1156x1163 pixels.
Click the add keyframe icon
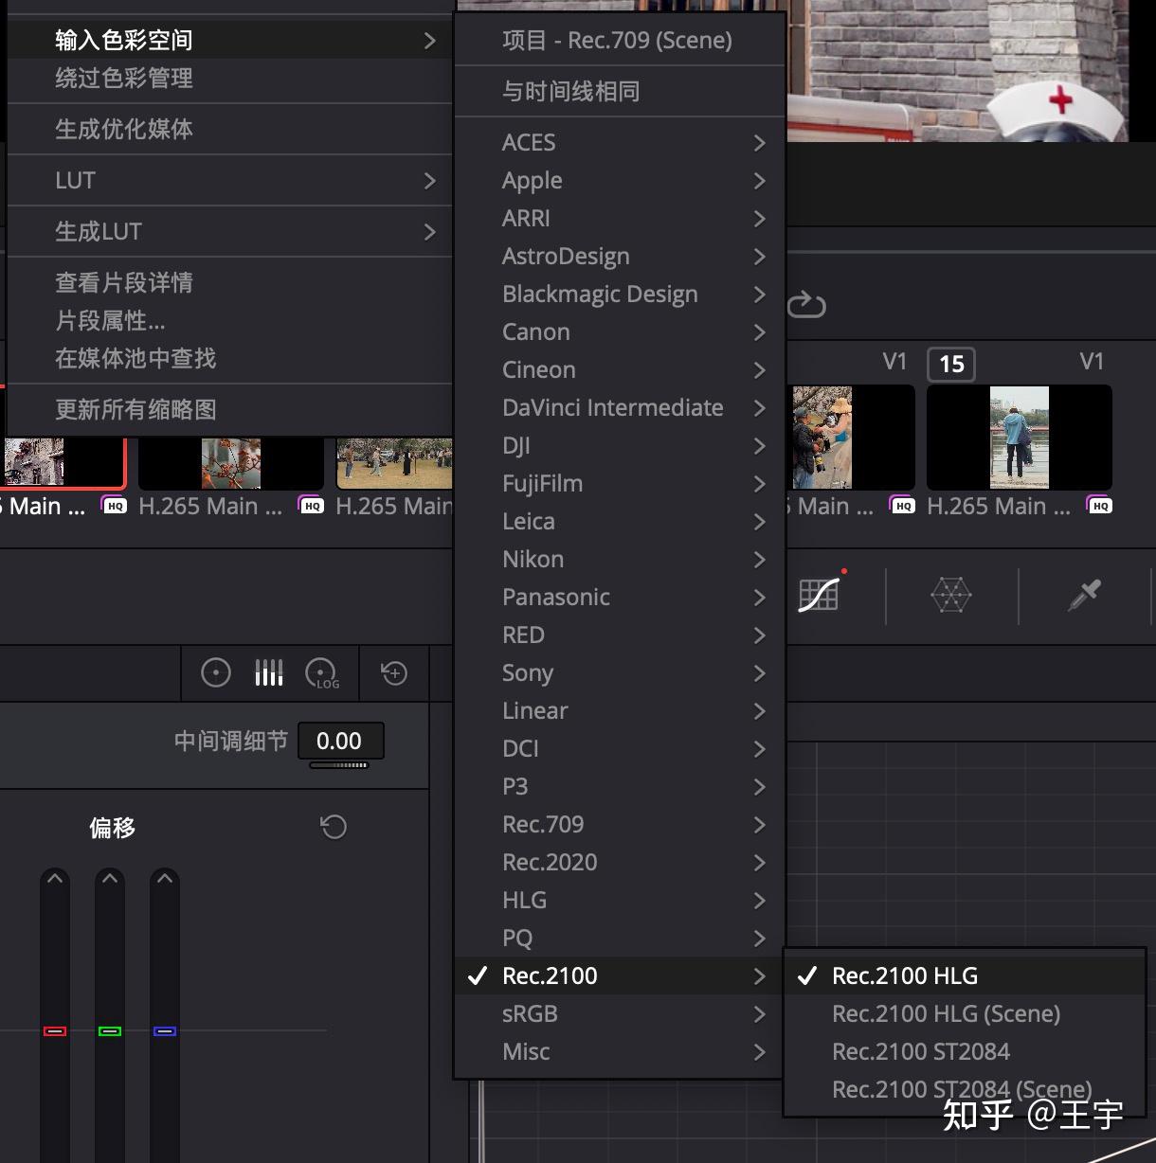pos(392,672)
